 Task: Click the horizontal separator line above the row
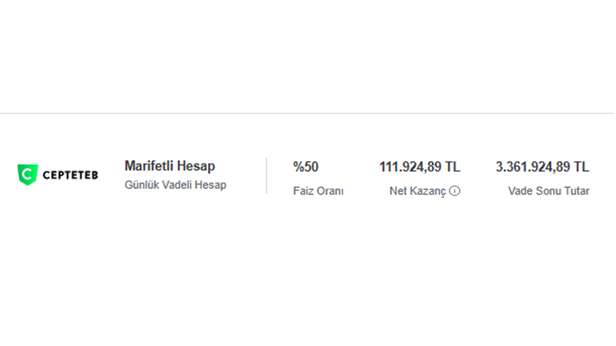pyautogui.click(x=307, y=113)
